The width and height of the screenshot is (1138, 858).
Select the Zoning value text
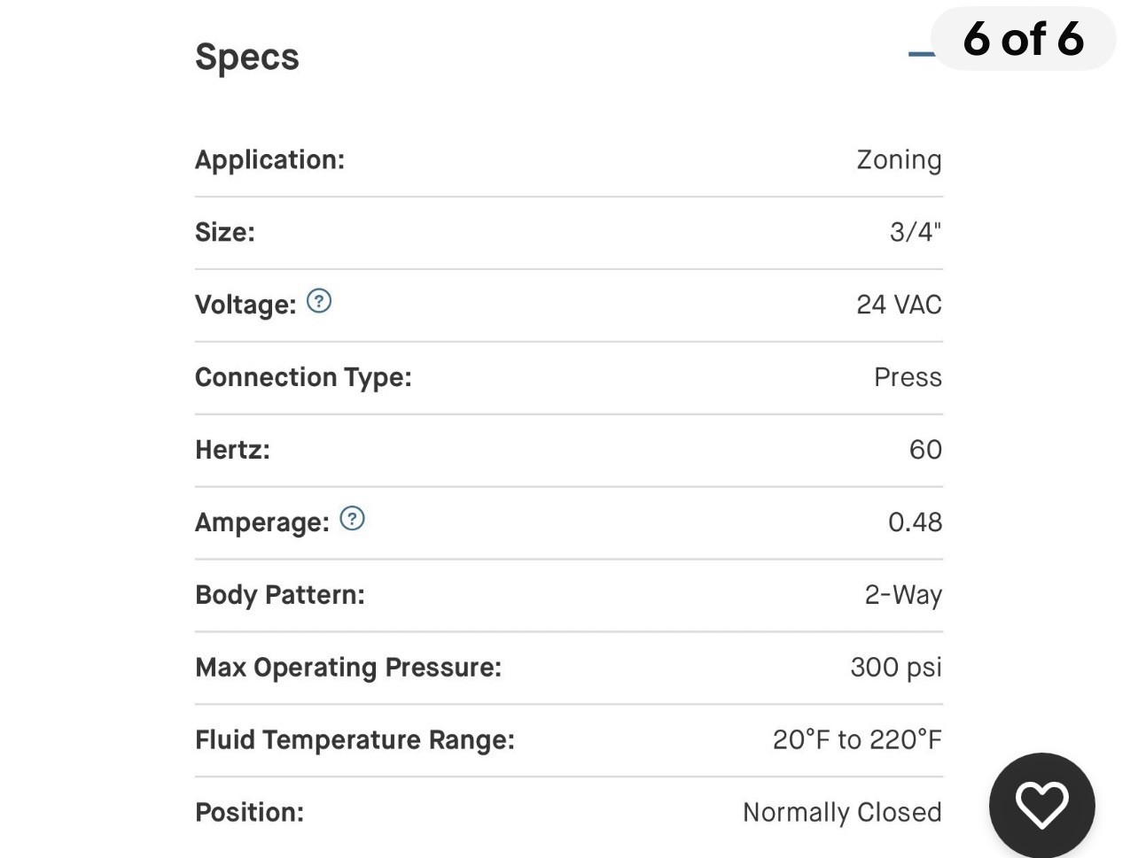point(899,160)
